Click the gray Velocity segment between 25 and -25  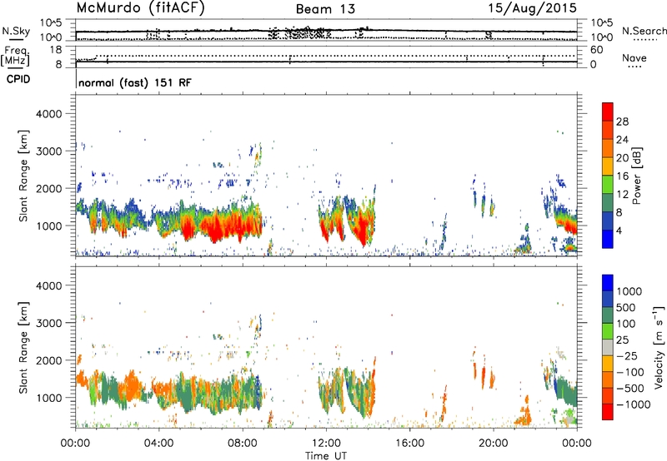click(x=608, y=348)
